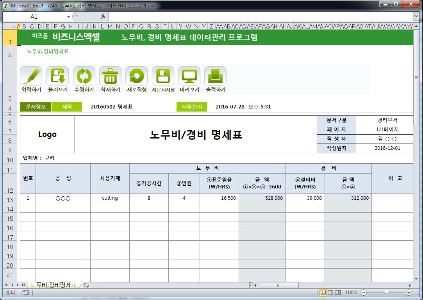Insert a new worksheet tab

[x=86, y=285]
